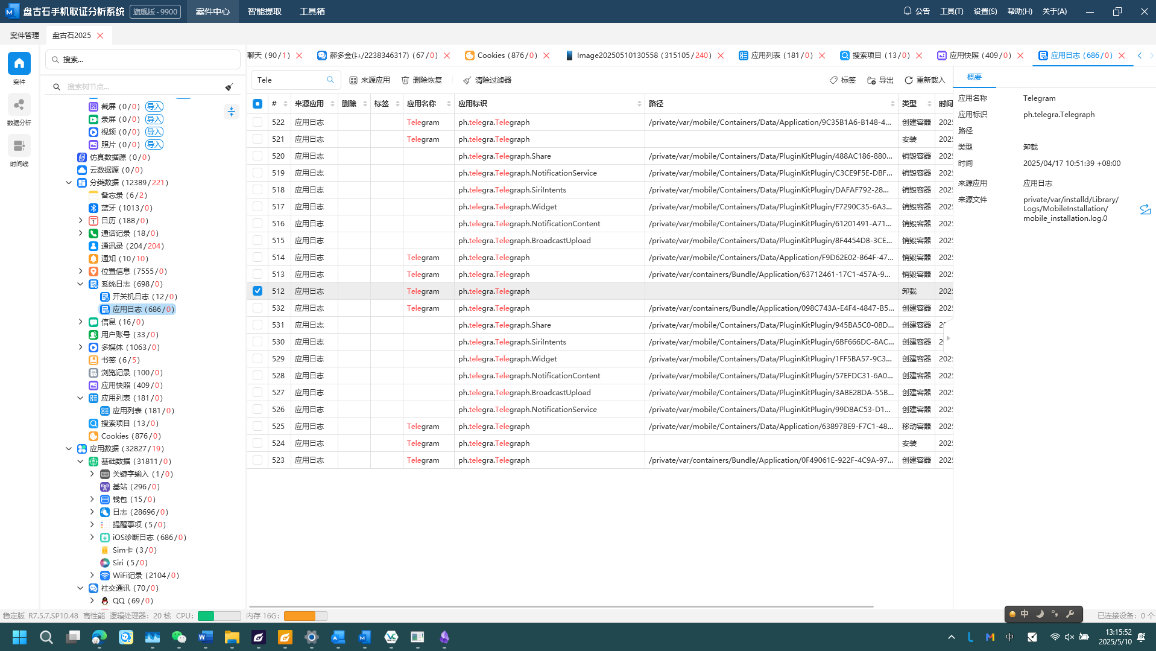Click the taskbar Search icon
The height and width of the screenshot is (651, 1156).
pyautogui.click(x=46, y=637)
